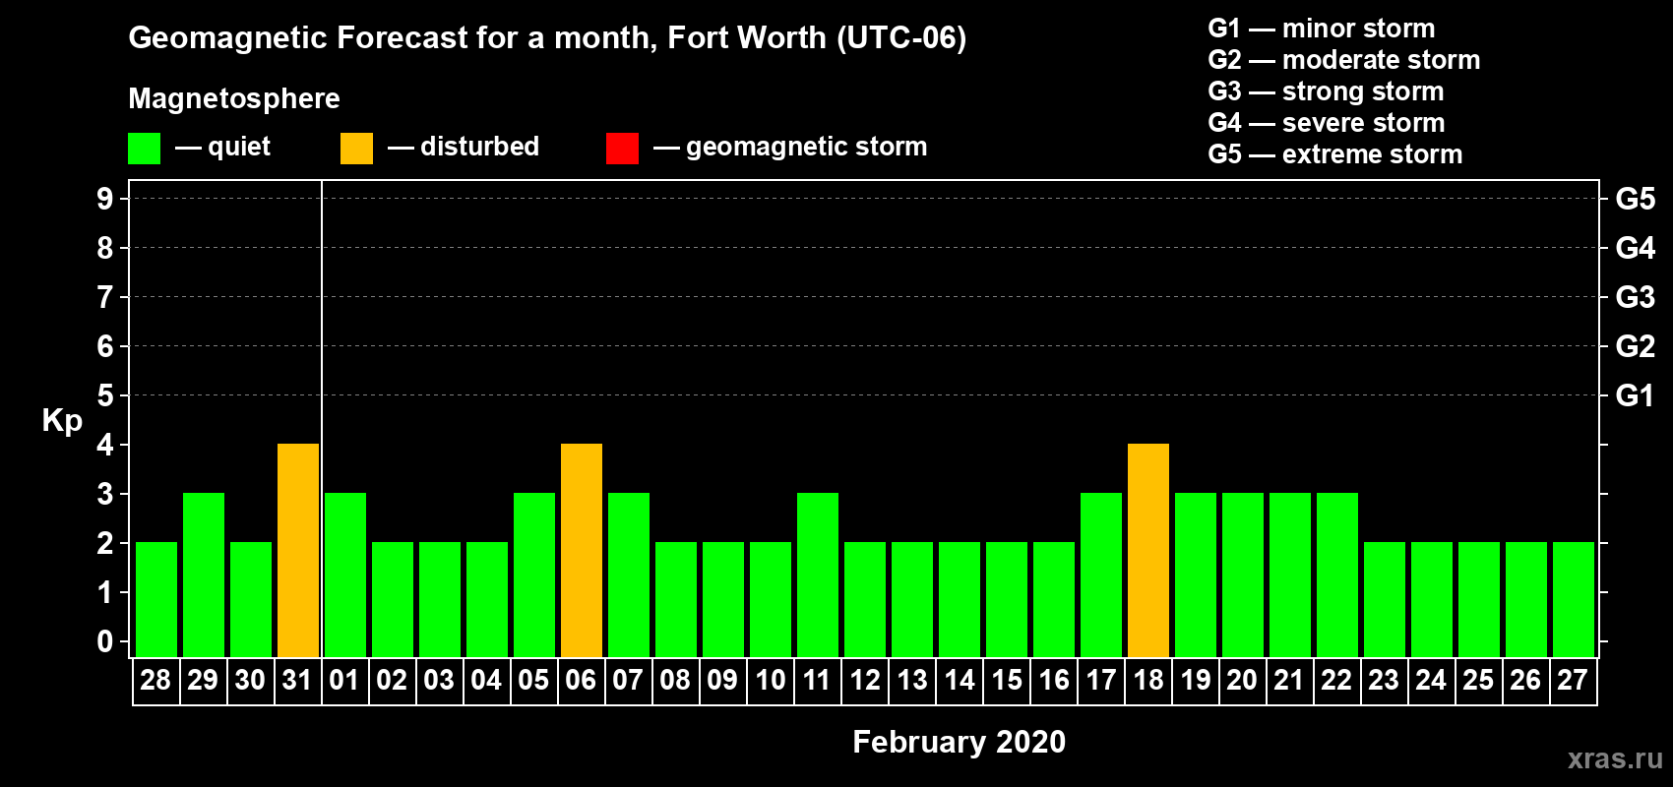This screenshot has height=787, width=1673.
Task: Click the G5 label on right axis
Action: pyautogui.click(x=1635, y=199)
